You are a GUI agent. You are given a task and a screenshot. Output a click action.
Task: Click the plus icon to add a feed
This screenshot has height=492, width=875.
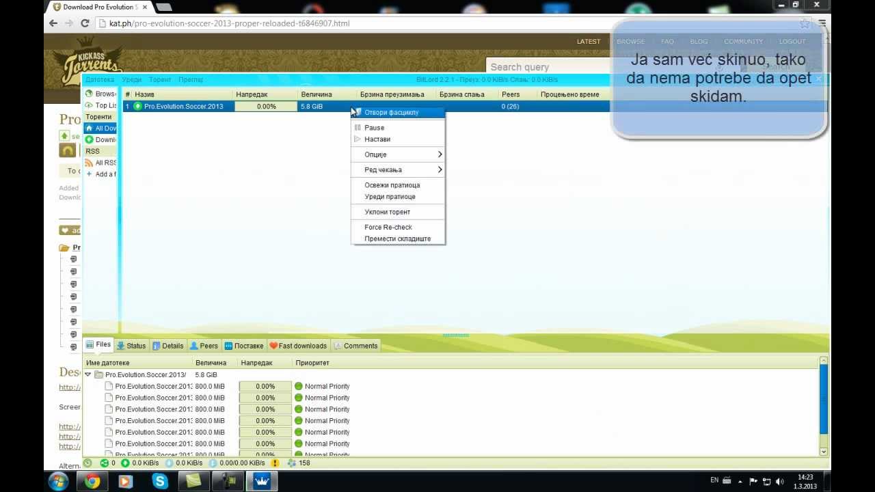pos(89,174)
